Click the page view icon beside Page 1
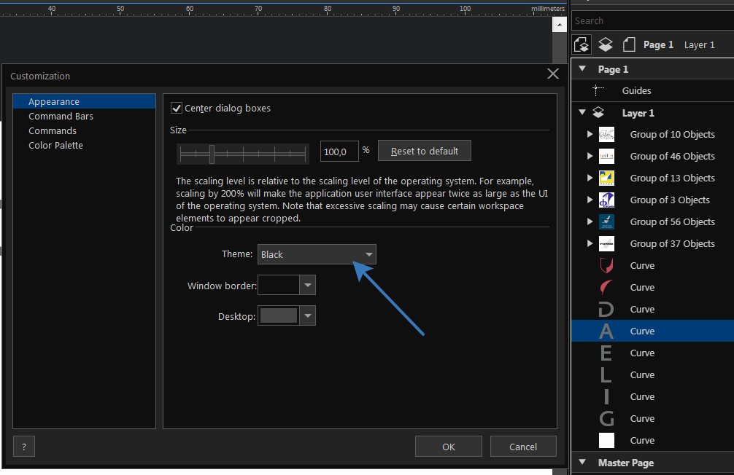The image size is (734, 475). tap(629, 45)
